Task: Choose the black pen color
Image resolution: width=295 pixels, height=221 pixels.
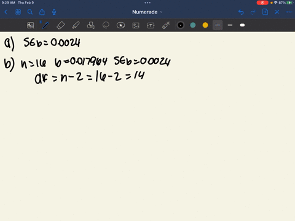Action: click(181, 25)
